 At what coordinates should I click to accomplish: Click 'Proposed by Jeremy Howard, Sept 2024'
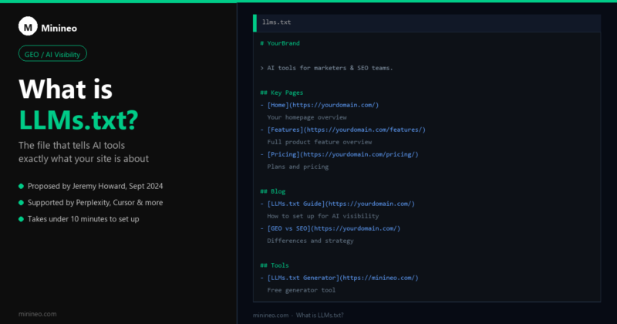(x=95, y=186)
